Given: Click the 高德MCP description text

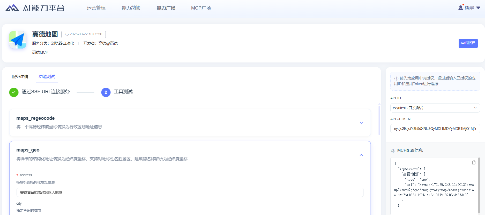Looking at the screenshot, I should (x=40, y=52).
